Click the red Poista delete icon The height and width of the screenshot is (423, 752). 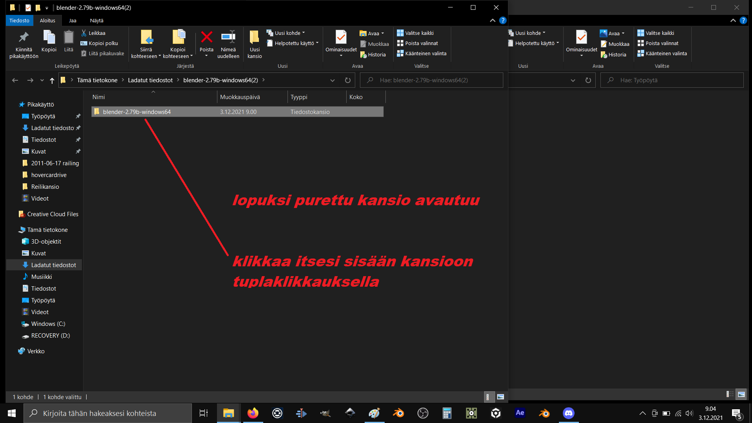[206, 38]
